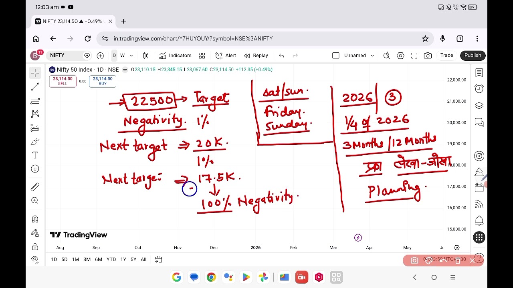Viewport: 513px width, 288px height.
Task: Switch to YTD date range
Action: (x=111, y=260)
